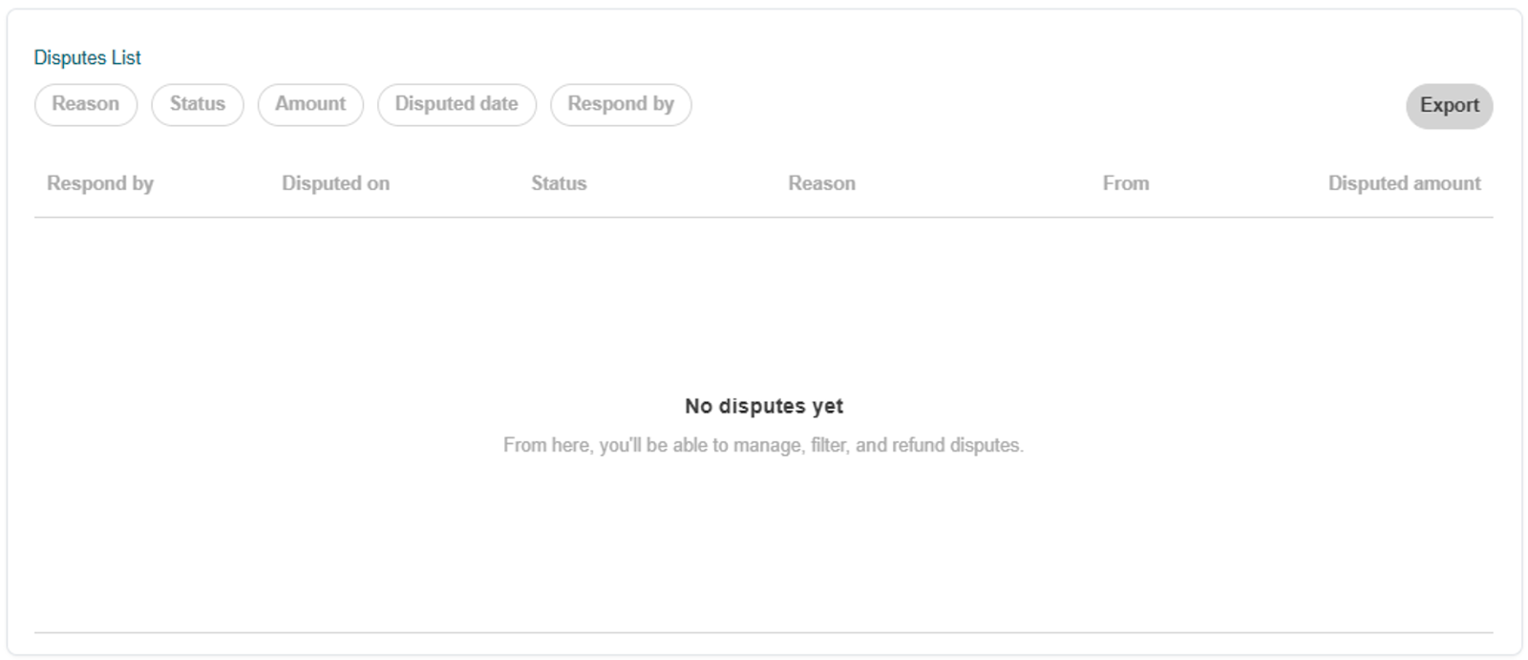This screenshot has width=1528, height=660.
Task: Sort by the Respond by column header
Action: tap(100, 183)
